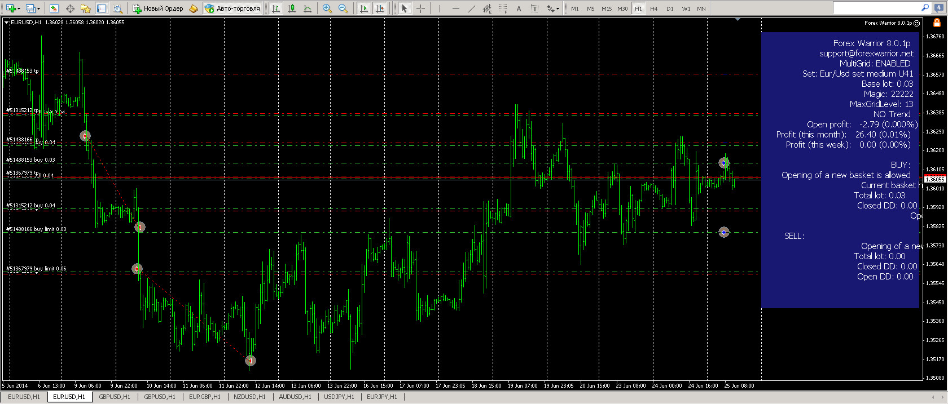Select the Trendline tool
The width and height of the screenshot is (948, 404).
coord(472,8)
